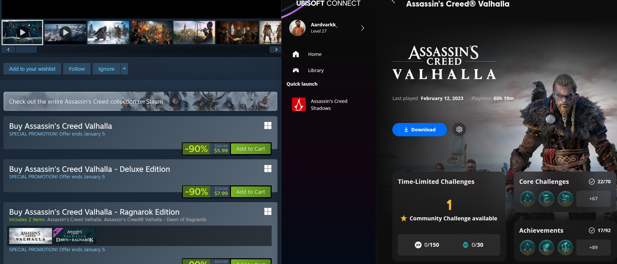Click the XP 0/150 reward icon
The image size is (617, 264).
click(418, 245)
